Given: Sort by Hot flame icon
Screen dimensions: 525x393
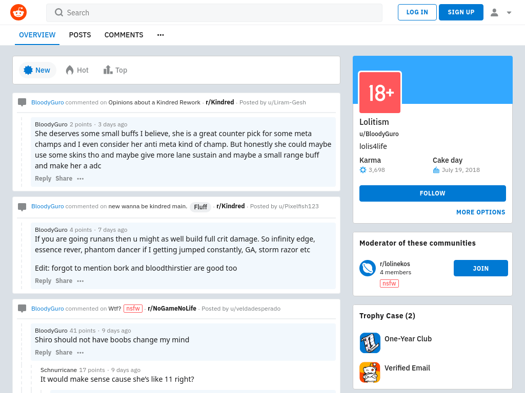Looking at the screenshot, I should [70, 70].
